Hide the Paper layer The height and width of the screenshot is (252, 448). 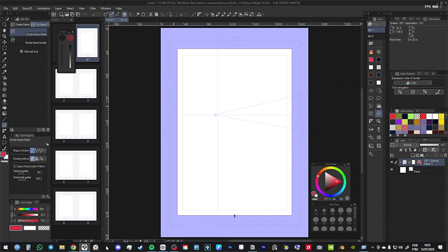tap(392, 170)
